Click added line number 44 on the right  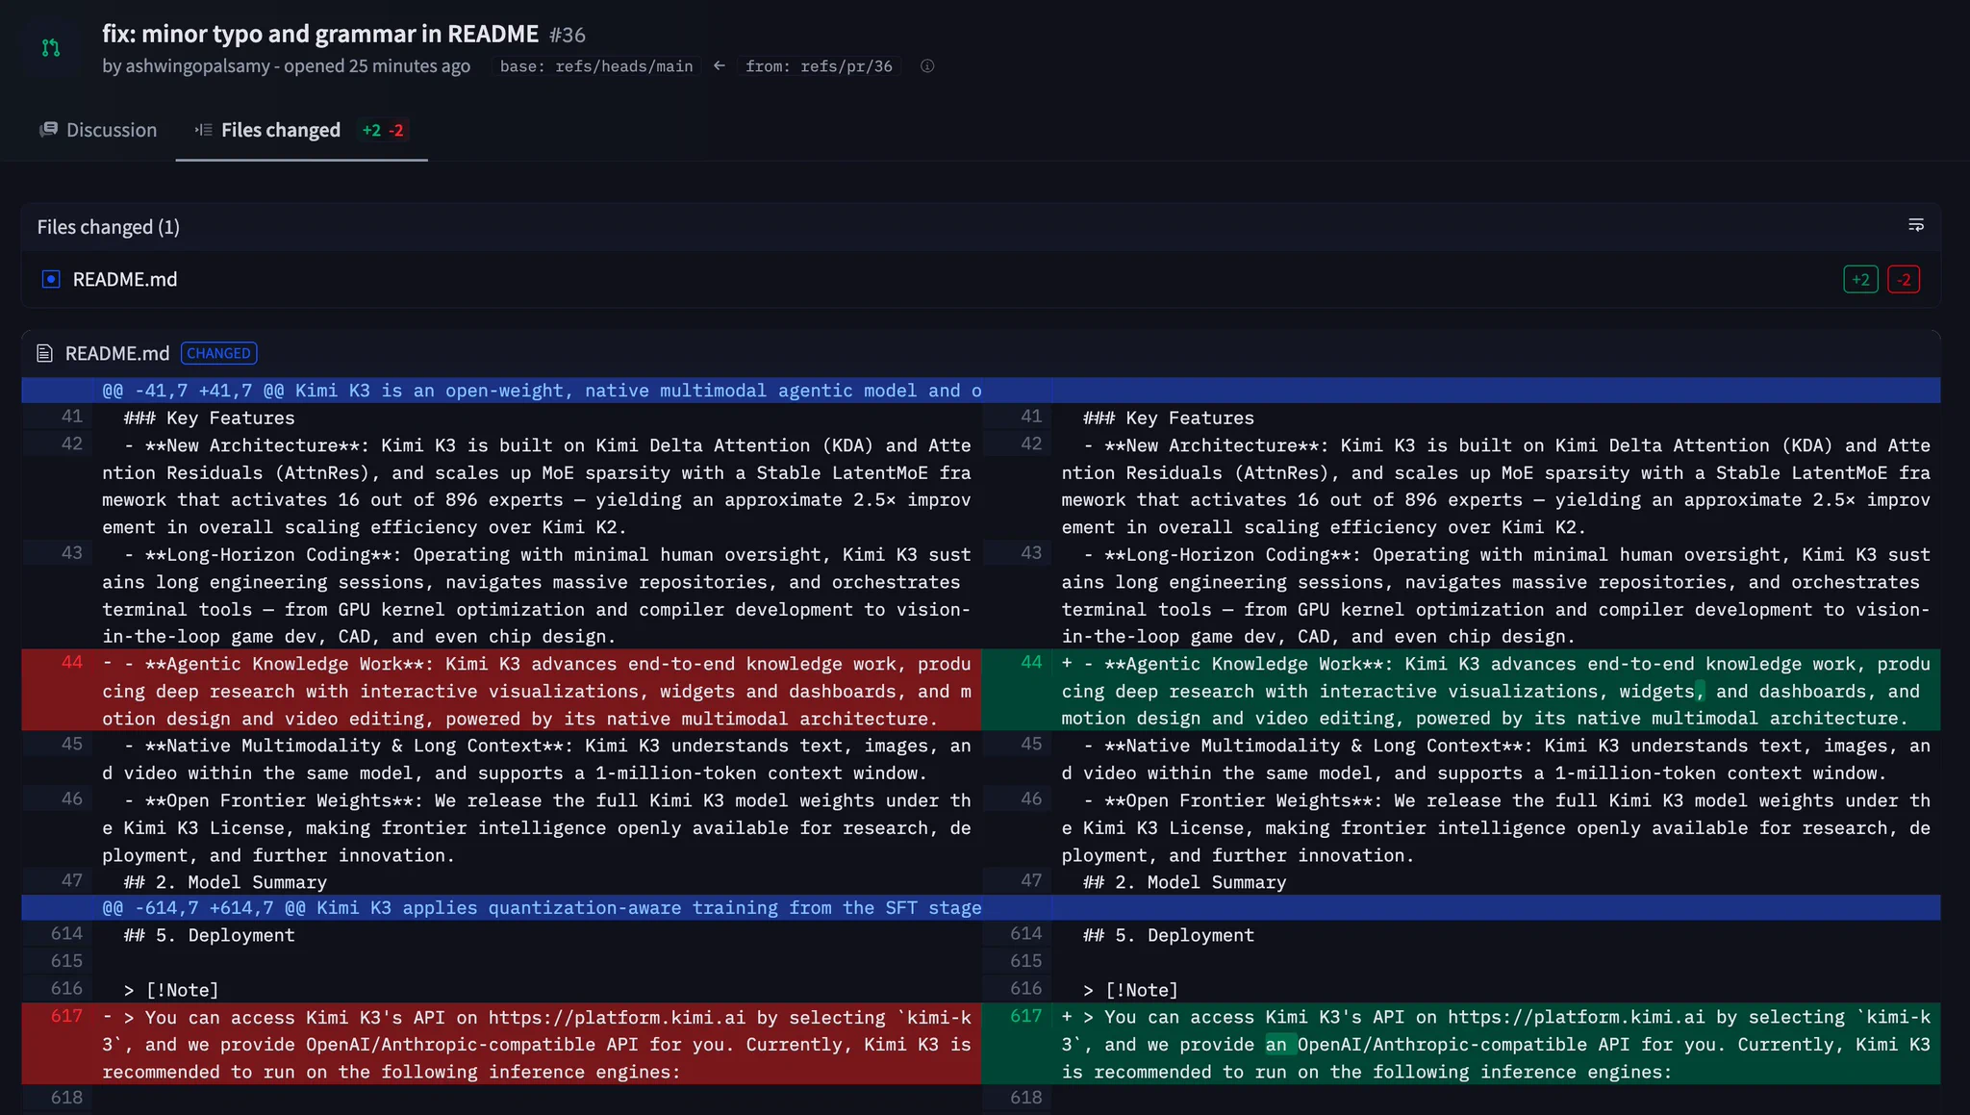click(1031, 662)
